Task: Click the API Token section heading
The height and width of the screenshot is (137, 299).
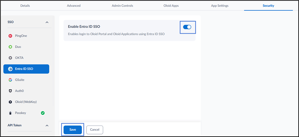Action: point(15,125)
